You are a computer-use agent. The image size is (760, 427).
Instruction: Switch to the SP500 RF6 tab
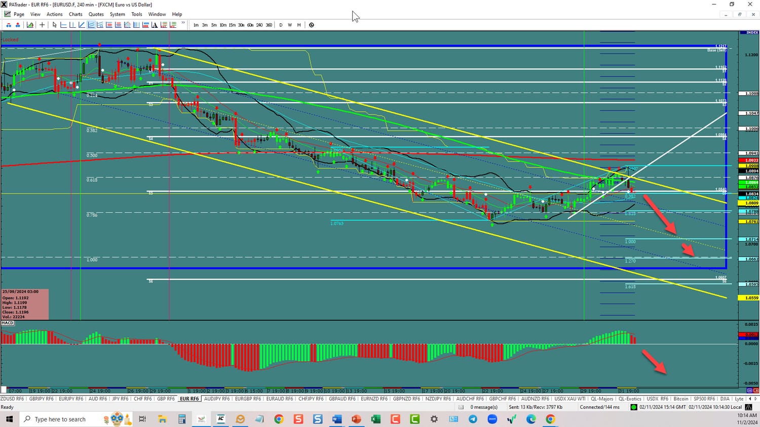(x=704, y=399)
